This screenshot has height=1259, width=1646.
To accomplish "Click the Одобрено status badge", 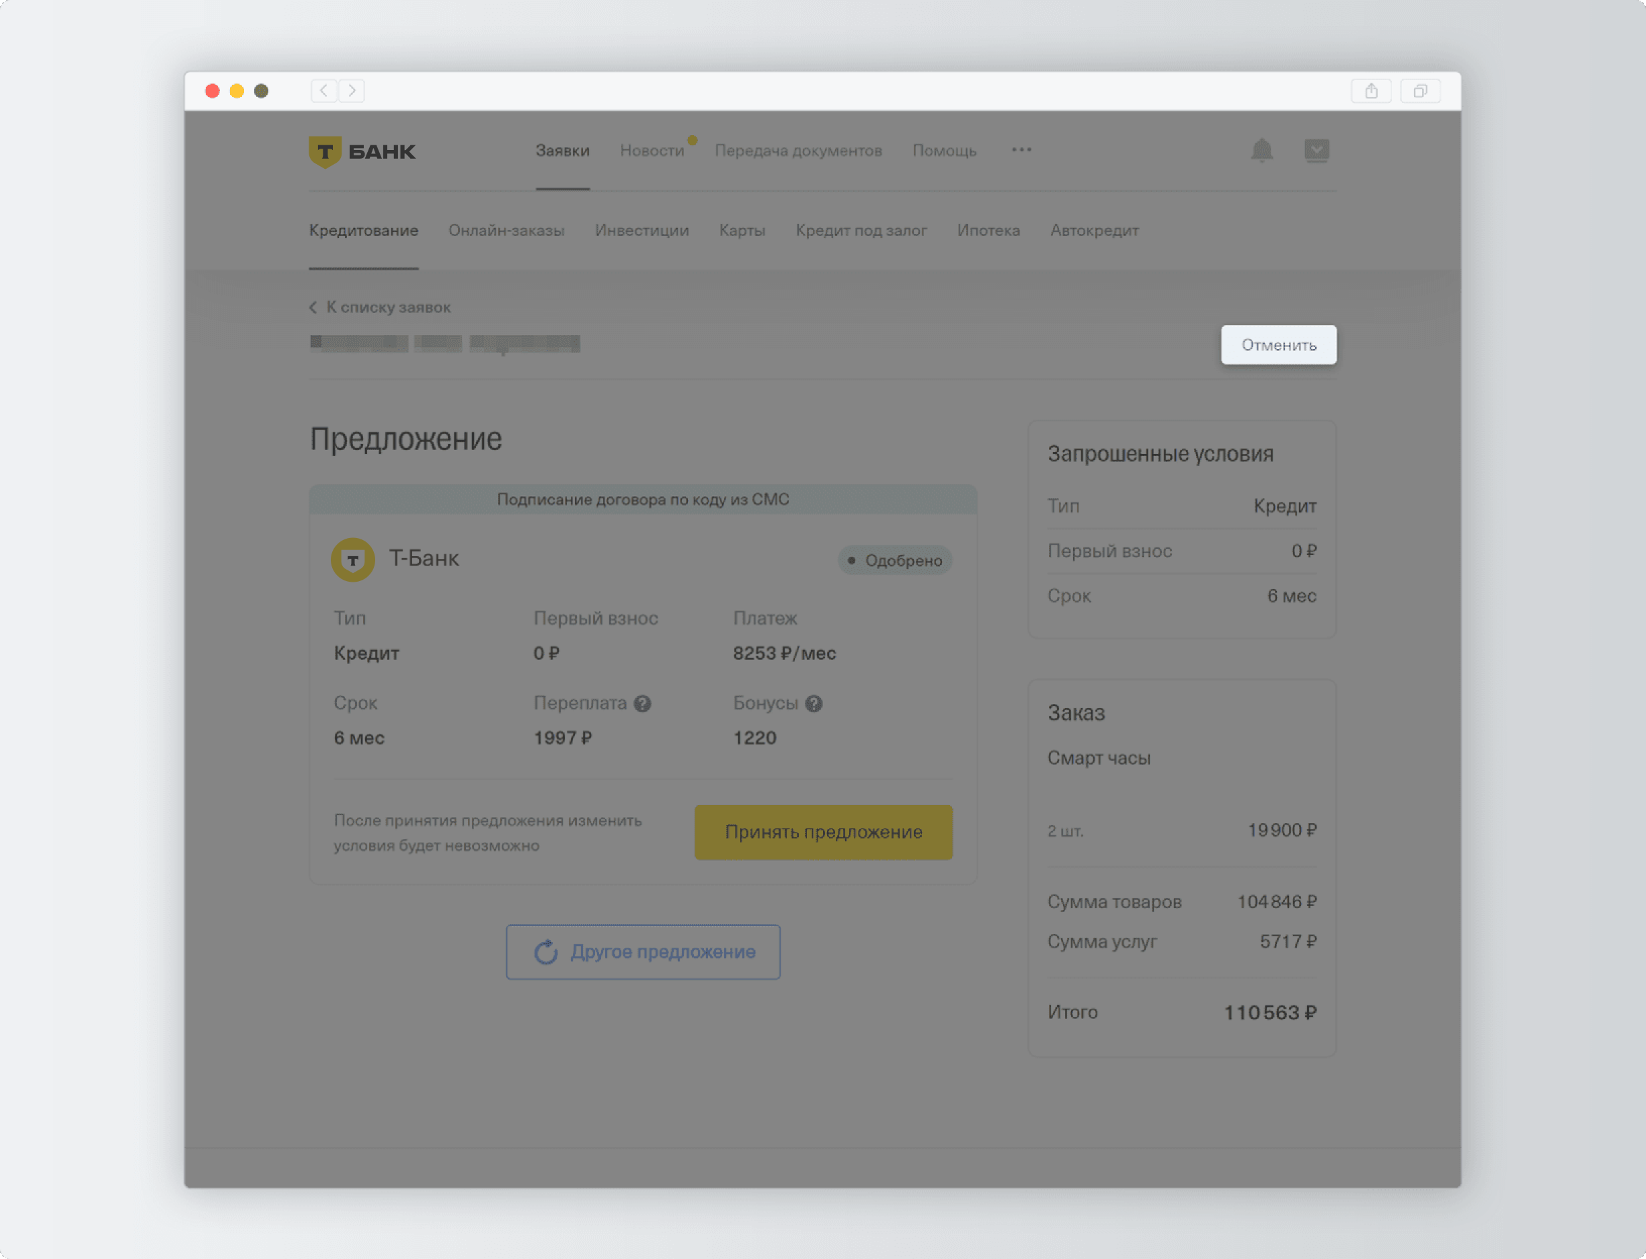I will [x=896, y=560].
